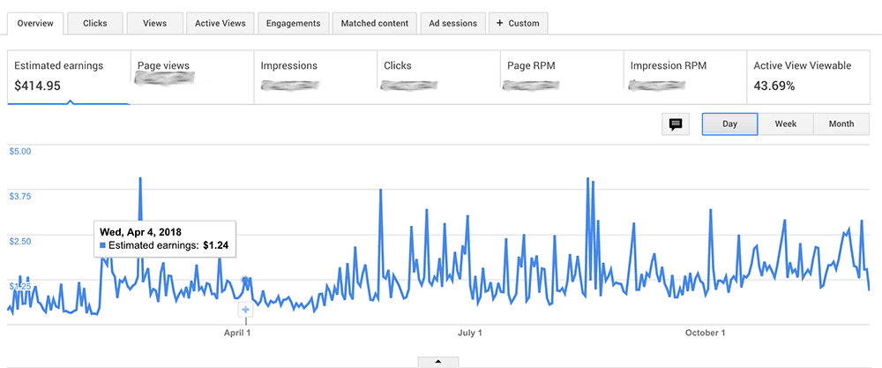The image size is (882, 368).
Task: Expand the collapsed panel with up arrow
Action: click(439, 361)
